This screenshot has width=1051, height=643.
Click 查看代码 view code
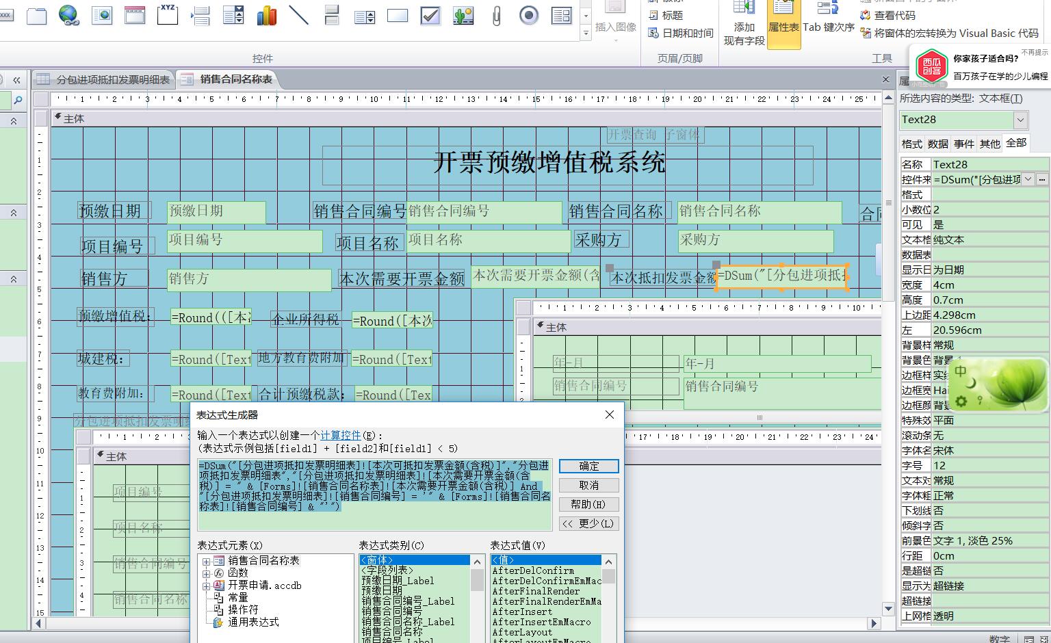(888, 15)
